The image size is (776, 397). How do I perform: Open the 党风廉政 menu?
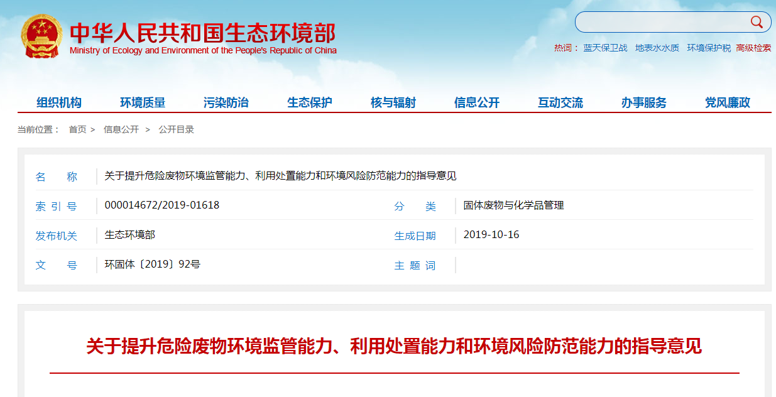[x=728, y=103]
